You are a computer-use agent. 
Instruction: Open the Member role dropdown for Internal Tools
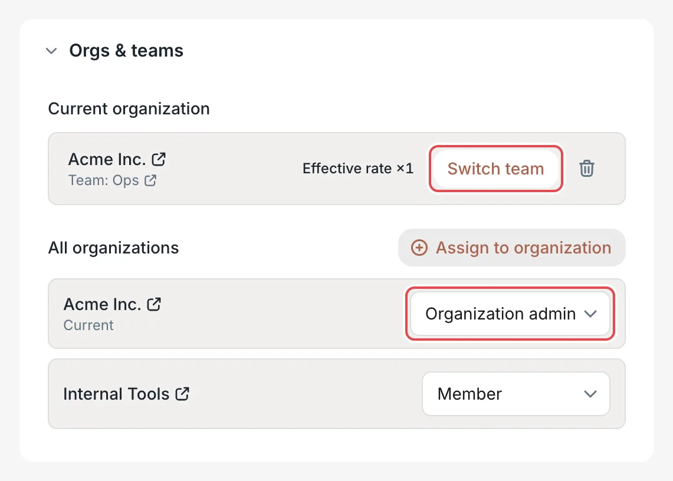[x=516, y=394]
